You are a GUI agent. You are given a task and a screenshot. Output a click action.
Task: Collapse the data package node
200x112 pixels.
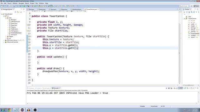6,18
